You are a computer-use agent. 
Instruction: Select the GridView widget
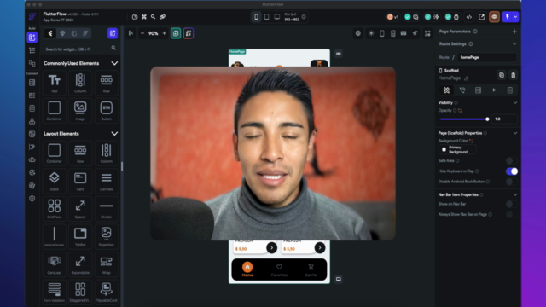pos(54,208)
